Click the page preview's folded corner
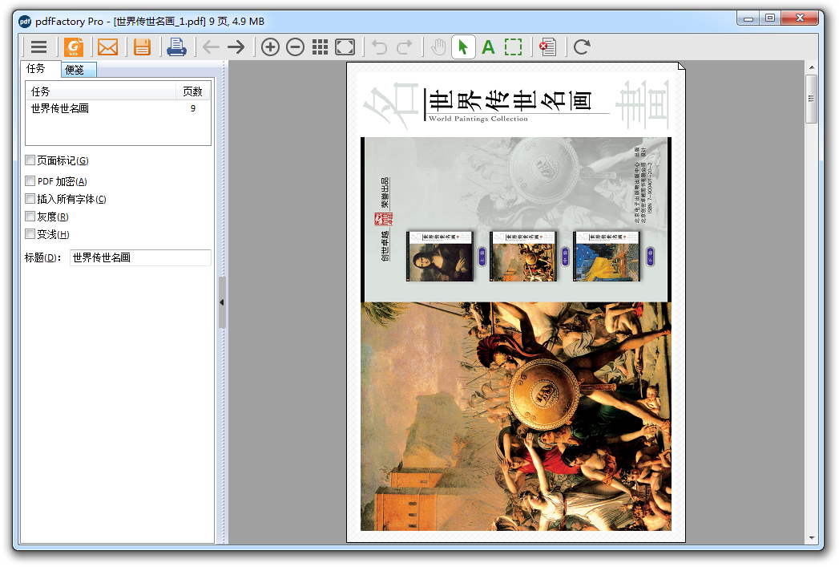The height and width of the screenshot is (567, 839). click(x=681, y=67)
